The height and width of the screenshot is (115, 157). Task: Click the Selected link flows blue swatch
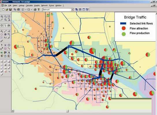[x=123, y=23]
